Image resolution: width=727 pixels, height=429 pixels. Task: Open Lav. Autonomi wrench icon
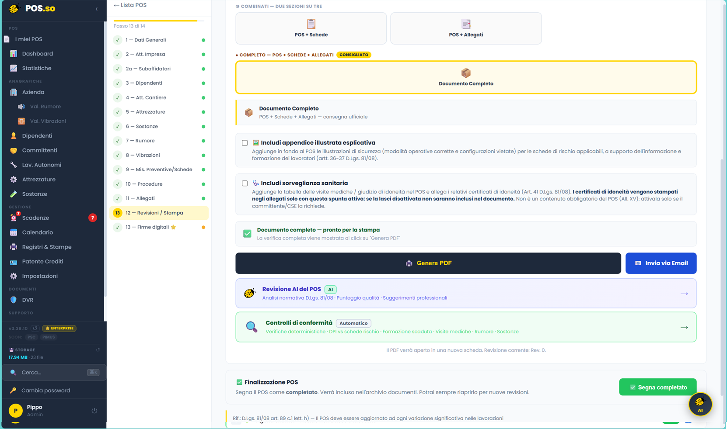coord(14,165)
